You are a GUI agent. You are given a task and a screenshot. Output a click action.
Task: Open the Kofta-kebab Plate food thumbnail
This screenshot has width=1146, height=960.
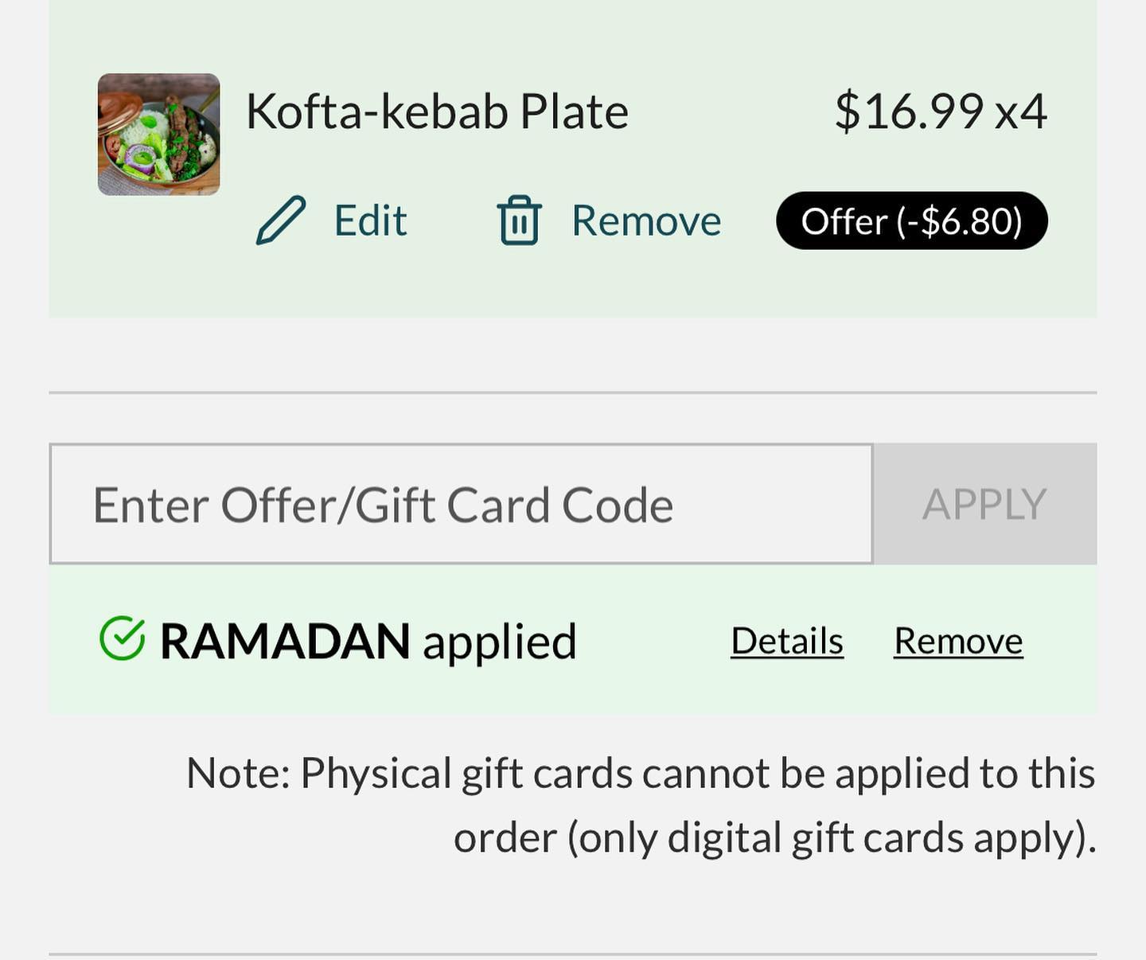[158, 134]
